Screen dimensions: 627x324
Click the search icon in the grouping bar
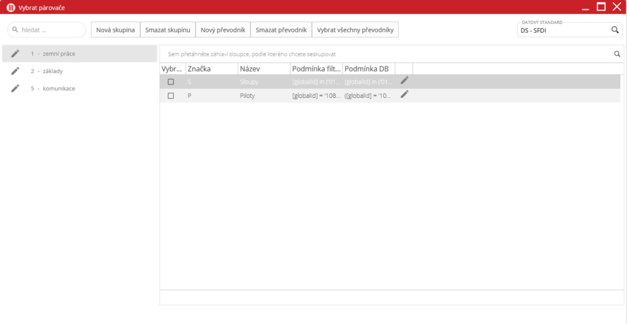pos(617,54)
